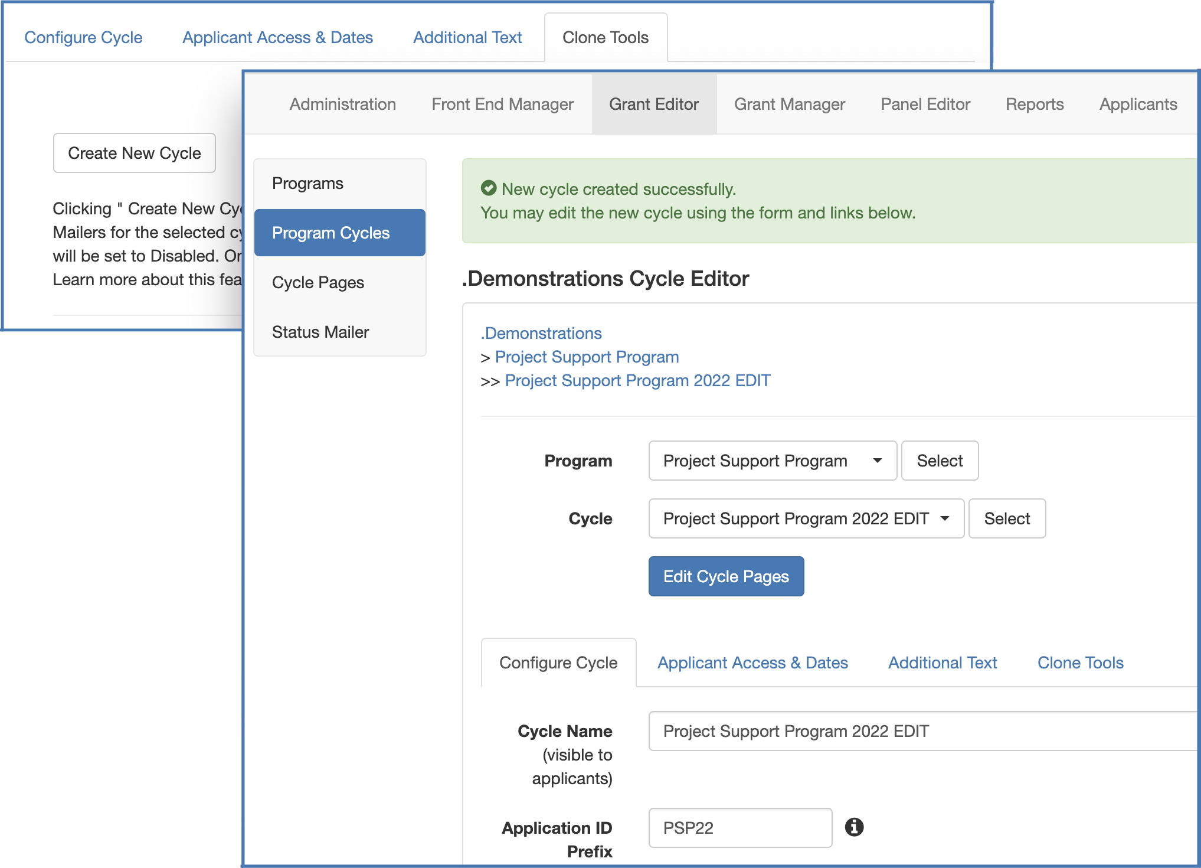Open the Applicants menu
Screen dimensions: 1201x868
pos(1138,104)
